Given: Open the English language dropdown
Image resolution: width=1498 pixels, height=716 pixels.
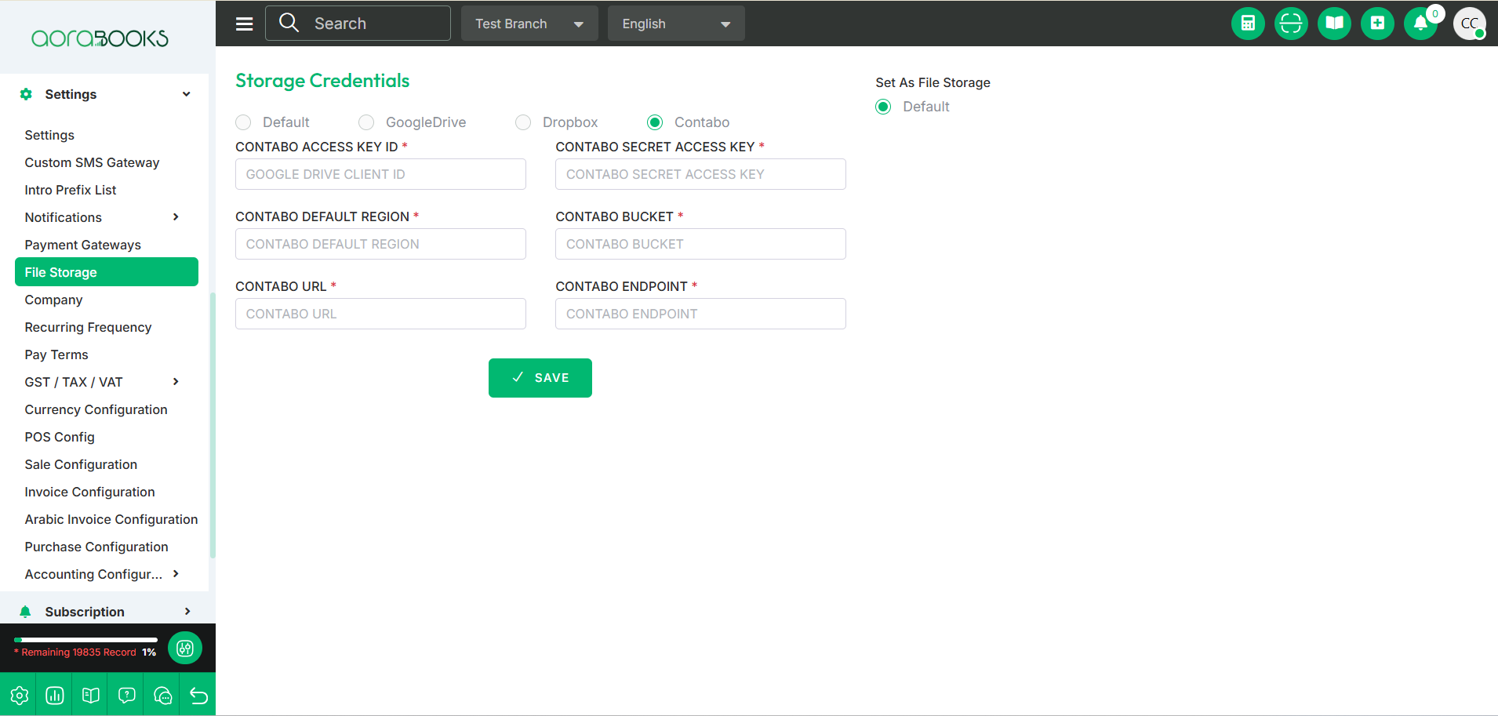Looking at the screenshot, I should [676, 24].
